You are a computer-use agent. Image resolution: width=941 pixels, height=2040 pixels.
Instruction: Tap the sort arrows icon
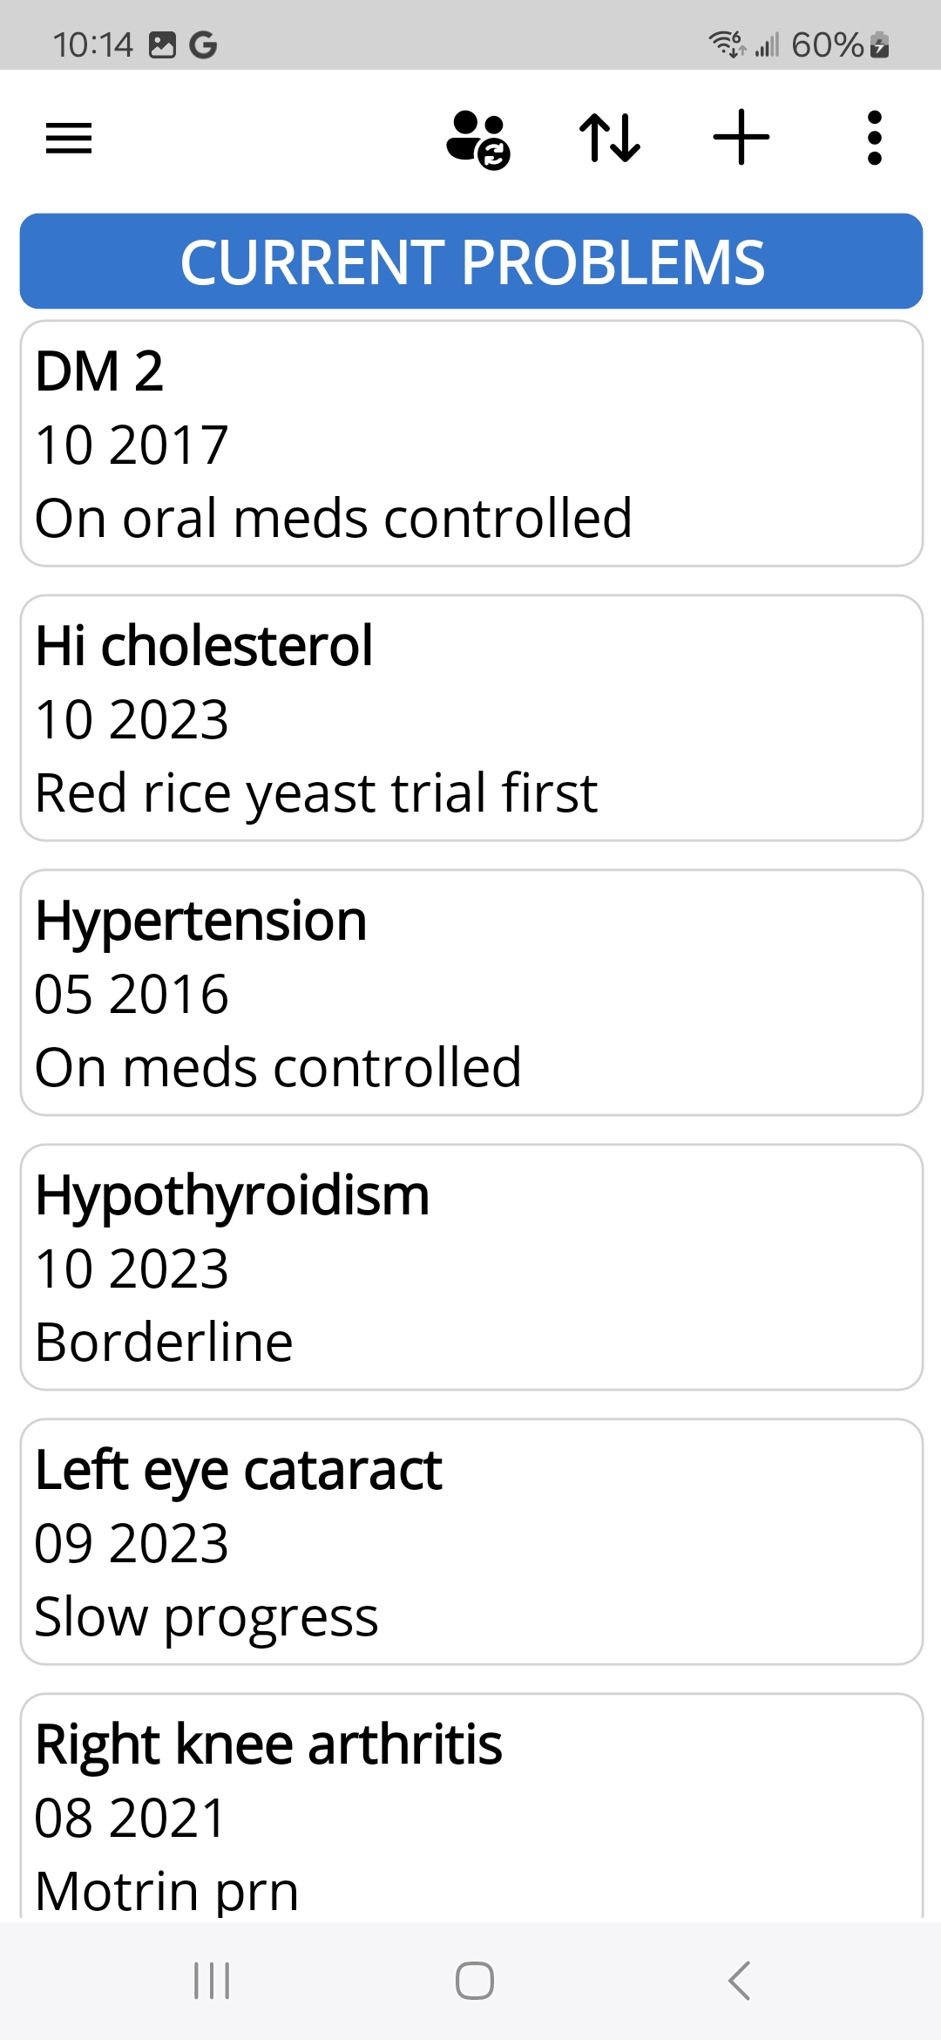point(610,138)
